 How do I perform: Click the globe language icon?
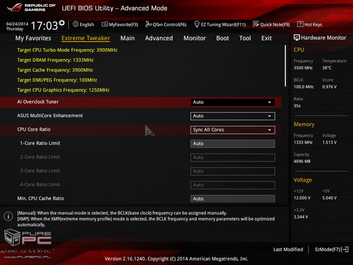point(75,24)
